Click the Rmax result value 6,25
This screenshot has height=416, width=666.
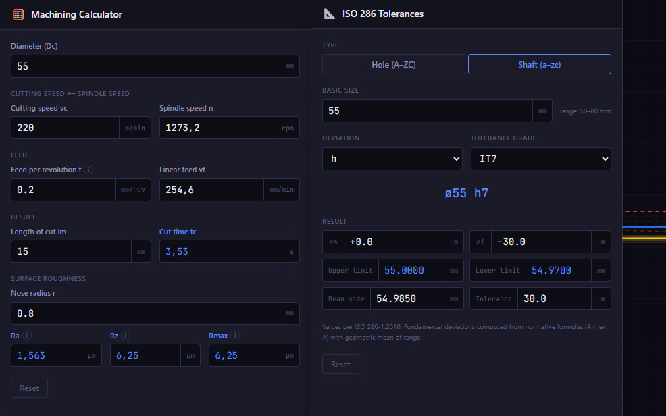click(226, 355)
